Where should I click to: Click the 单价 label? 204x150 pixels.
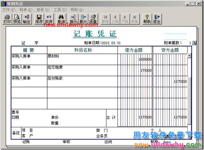click(x=55, y=117)
